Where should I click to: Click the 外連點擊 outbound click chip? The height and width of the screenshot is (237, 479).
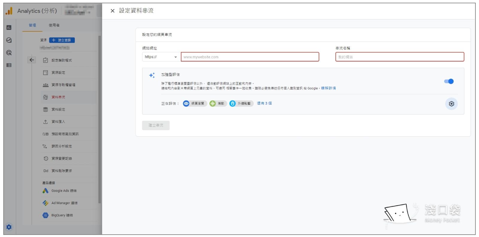241,104
